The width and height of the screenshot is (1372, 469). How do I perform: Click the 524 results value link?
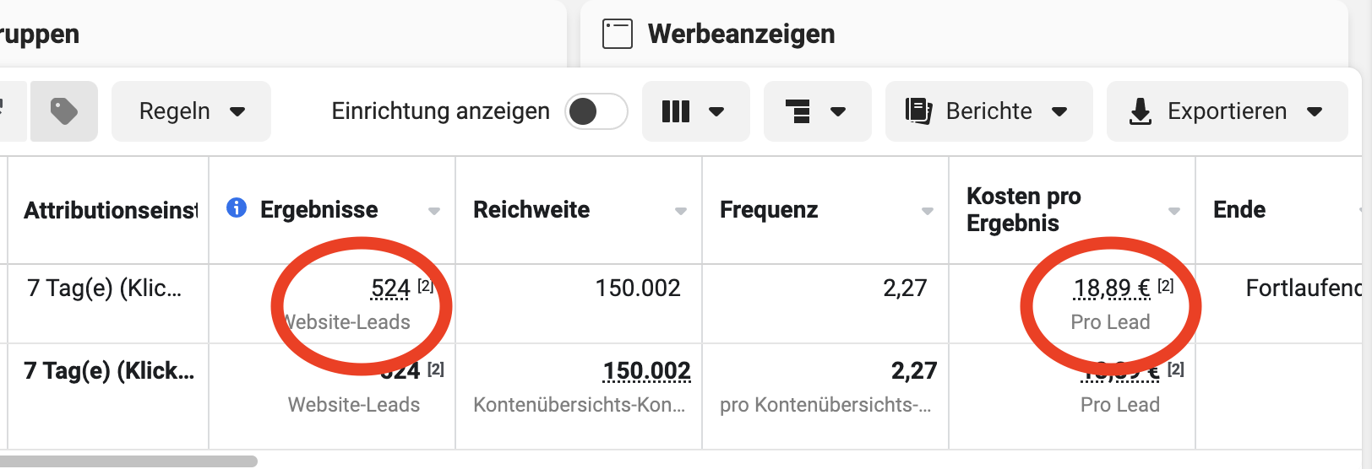390,289
